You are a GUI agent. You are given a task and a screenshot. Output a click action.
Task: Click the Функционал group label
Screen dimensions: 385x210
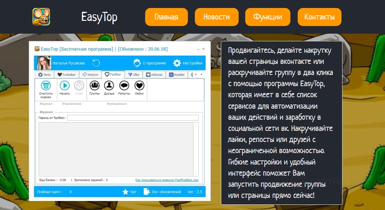click(x=117, y=104)
